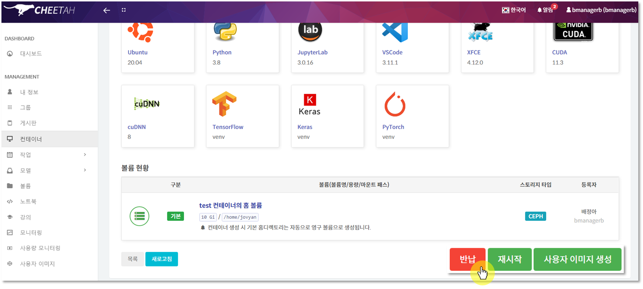Open 그룹 in the sidebar
The width and height of the screenshot is (643, 289).
coord(25,108)
